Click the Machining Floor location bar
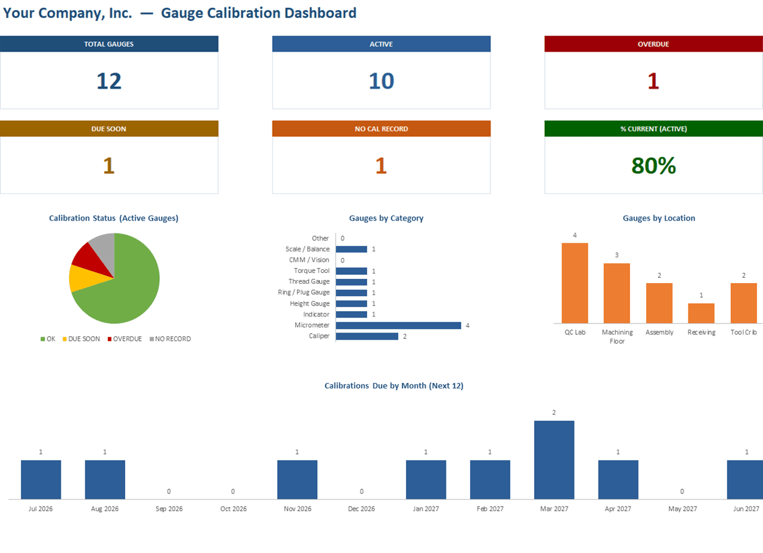This screenshot has height=553, width=763. tap(617, 293)
